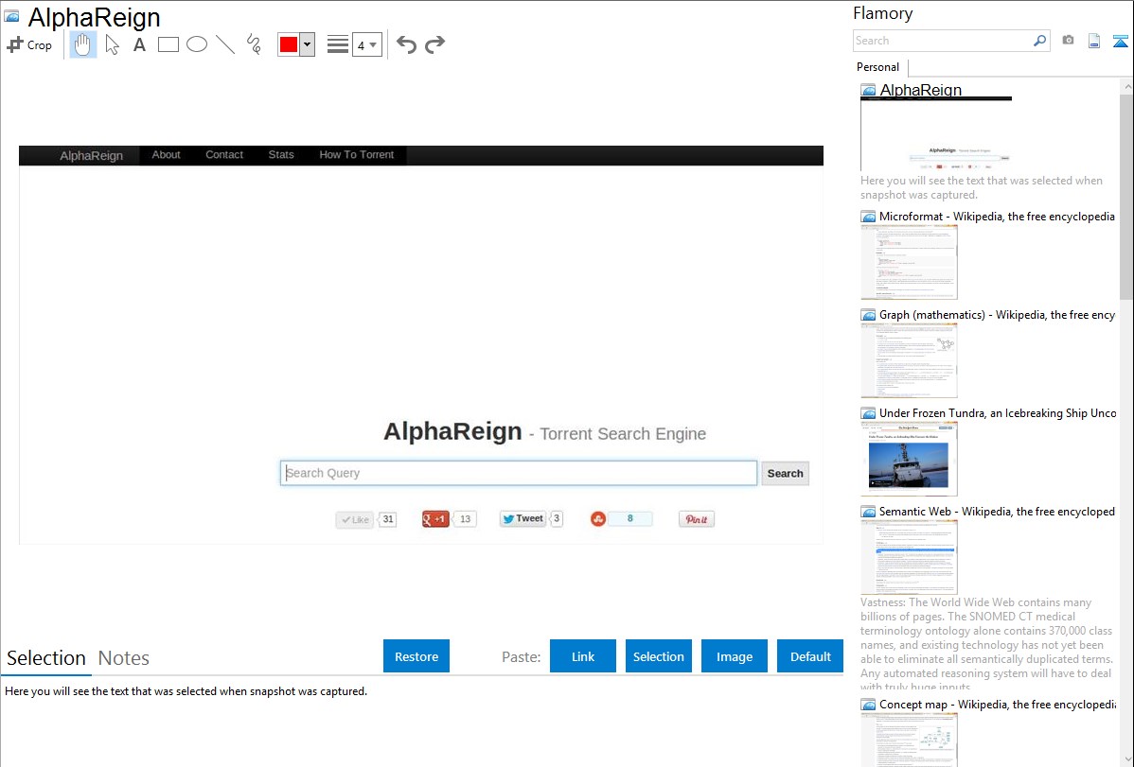
Task: Switch to the Selection tab
Action: click(46, 658)
